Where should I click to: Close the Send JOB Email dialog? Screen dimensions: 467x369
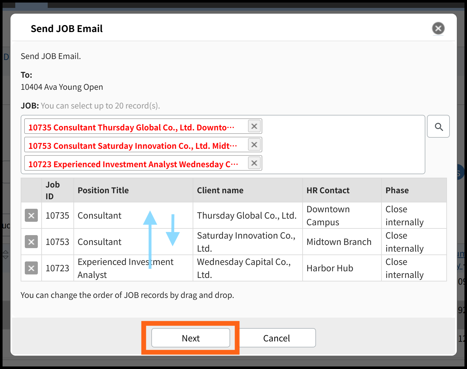pos(438,29)
